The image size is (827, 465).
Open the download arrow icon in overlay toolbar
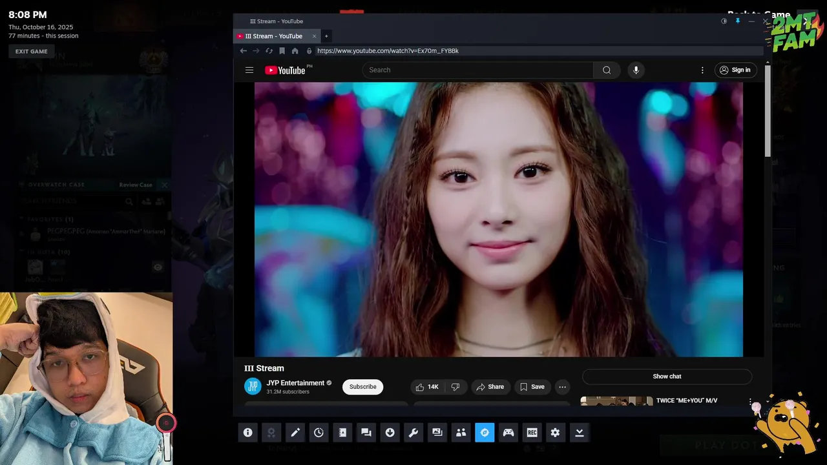point(390,433)
